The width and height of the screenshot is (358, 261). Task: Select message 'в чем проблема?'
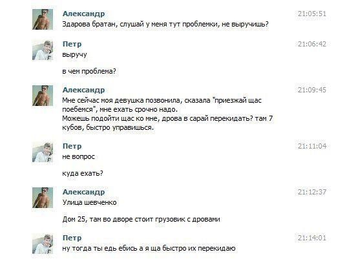89,71
